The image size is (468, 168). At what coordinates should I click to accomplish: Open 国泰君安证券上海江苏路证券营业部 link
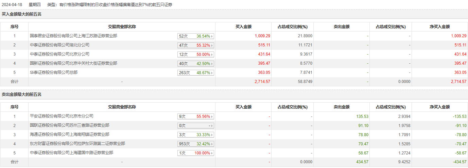(x=74, y=36)
